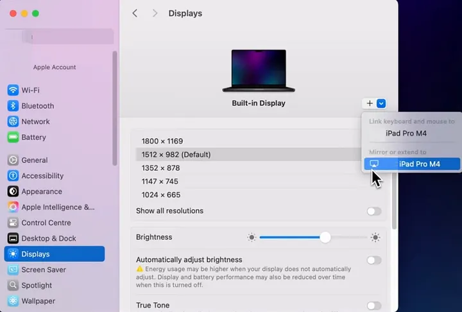
Task: Click the Displays sun icon
Action: [13, 254]
